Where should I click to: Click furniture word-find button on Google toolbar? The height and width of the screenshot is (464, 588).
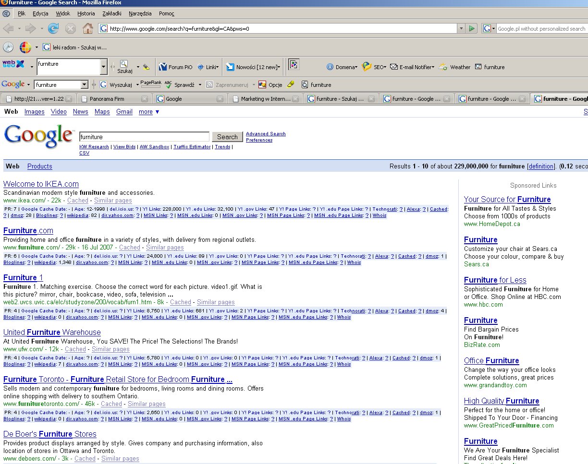(x=317, y=85)
